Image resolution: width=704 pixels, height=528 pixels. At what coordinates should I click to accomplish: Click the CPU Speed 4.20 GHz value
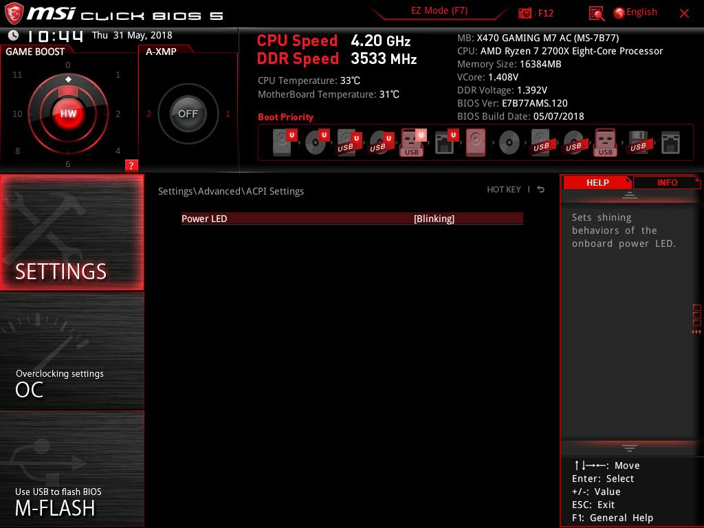(381, 41)
